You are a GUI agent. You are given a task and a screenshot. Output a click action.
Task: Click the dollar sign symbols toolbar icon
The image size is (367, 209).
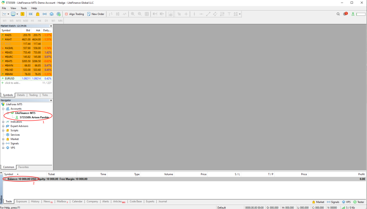[x=22, y=14]
